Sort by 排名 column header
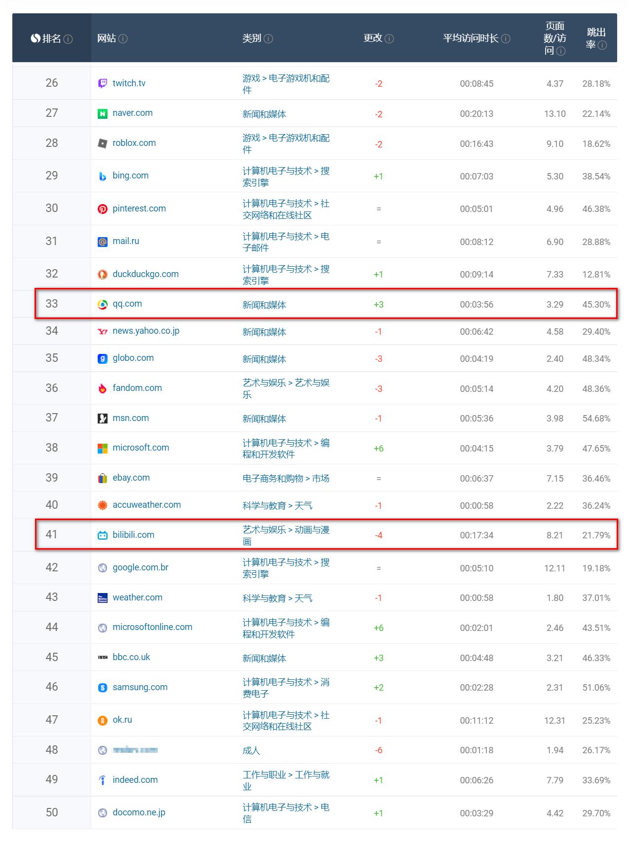Viewport: 629px width, 841px height. click(51, 38)
